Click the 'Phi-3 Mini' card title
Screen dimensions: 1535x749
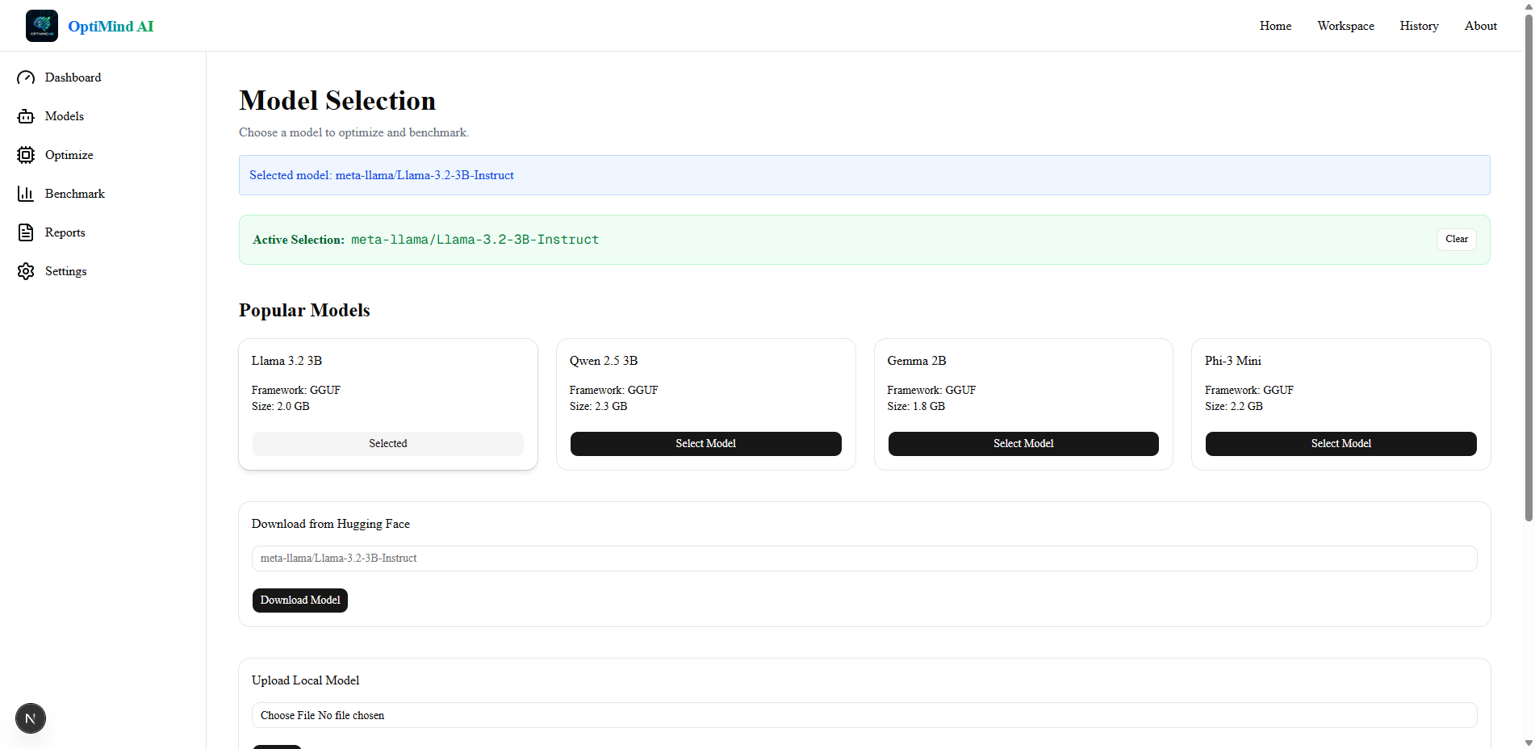1232,361
